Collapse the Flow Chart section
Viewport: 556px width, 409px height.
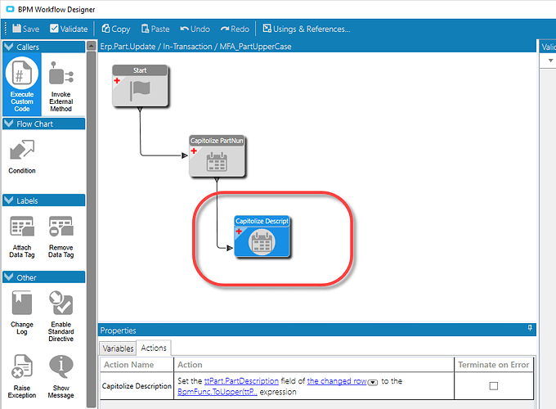(x=9, y=124)
